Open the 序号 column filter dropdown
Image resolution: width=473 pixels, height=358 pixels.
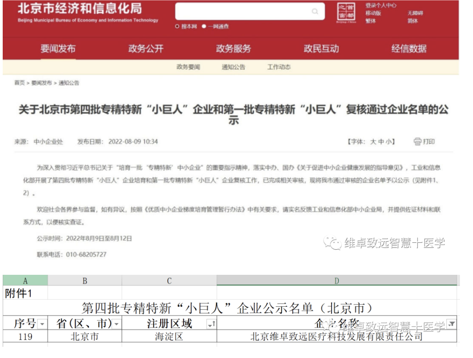click(x=42, y=324)
